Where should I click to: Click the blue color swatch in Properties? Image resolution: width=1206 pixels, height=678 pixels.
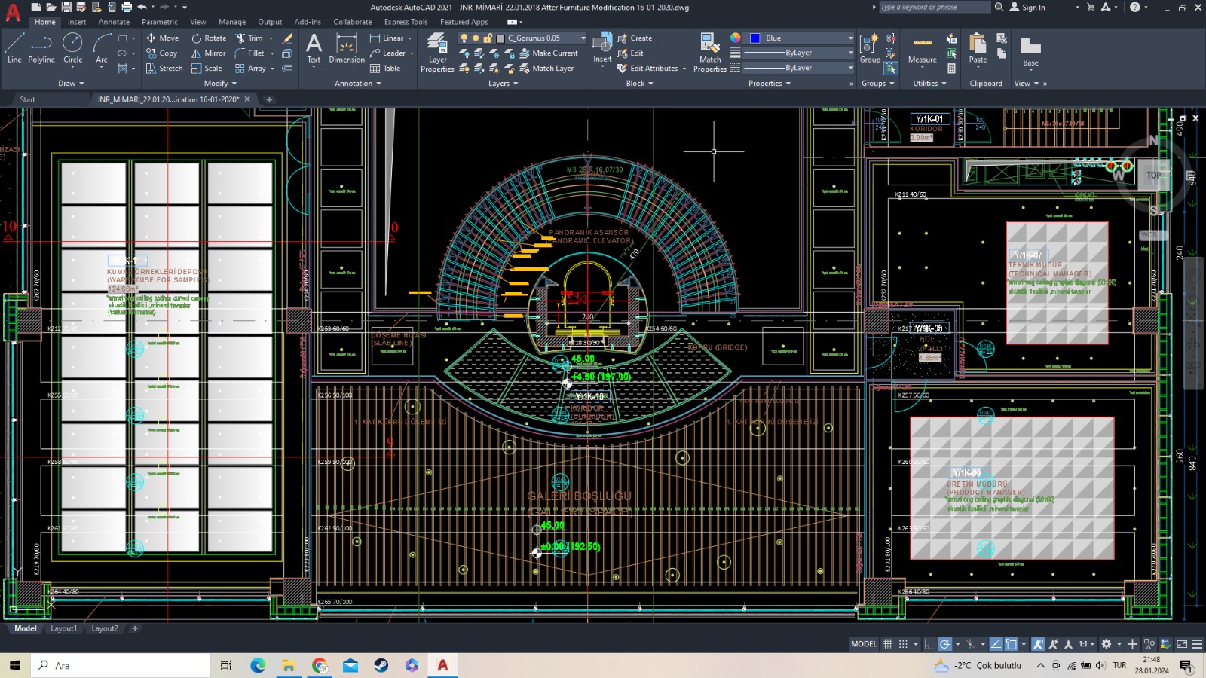click(x=755, y=38)
